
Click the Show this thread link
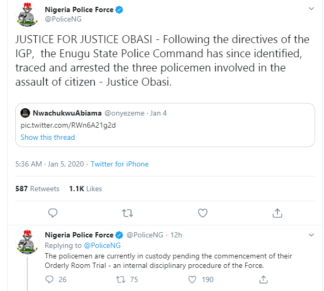[x=47, y=137]
